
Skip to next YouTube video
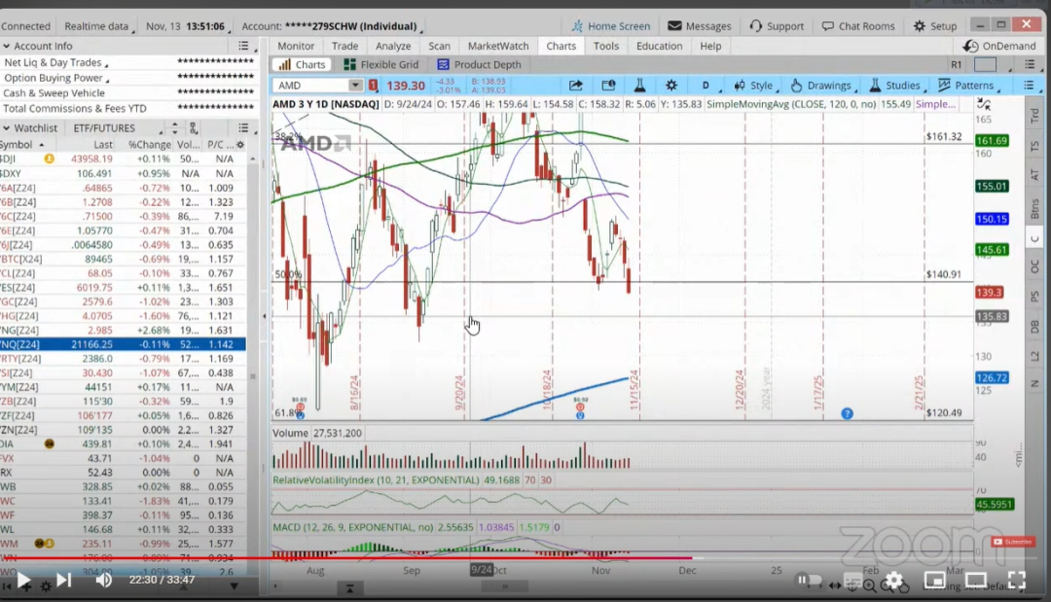63,580
